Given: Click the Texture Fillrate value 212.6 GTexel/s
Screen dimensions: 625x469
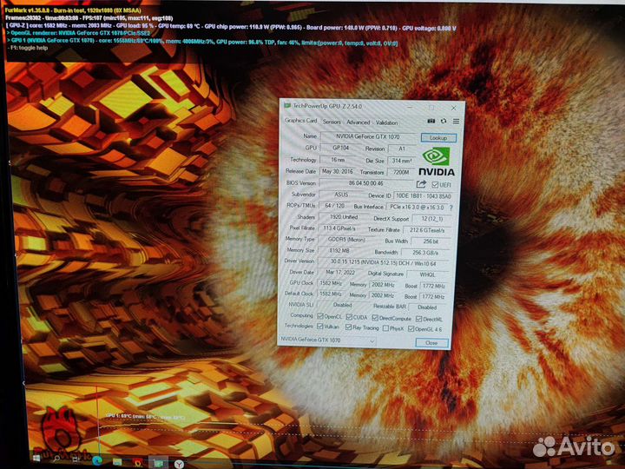Looking at the screenshot, I should click(x=427, y=230).
